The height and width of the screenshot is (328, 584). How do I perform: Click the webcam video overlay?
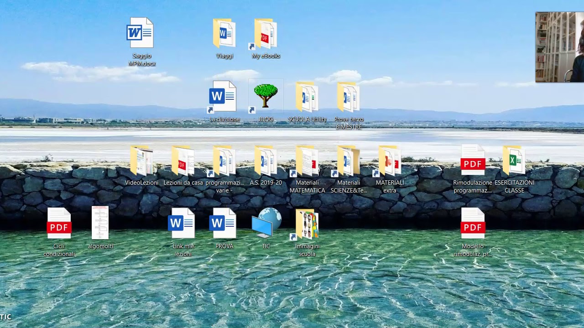click(559, 47)
